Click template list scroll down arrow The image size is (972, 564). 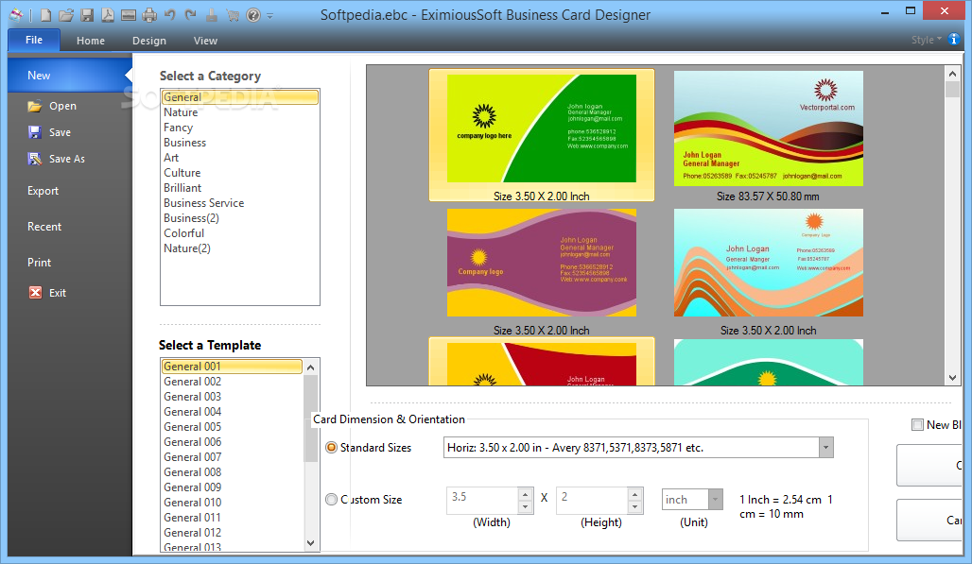310,543
